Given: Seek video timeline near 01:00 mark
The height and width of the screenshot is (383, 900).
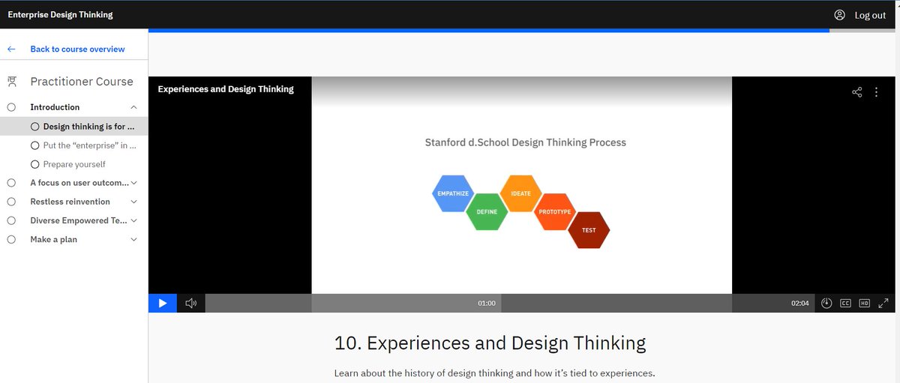Looking at the screenshot, I should [487, 303].
